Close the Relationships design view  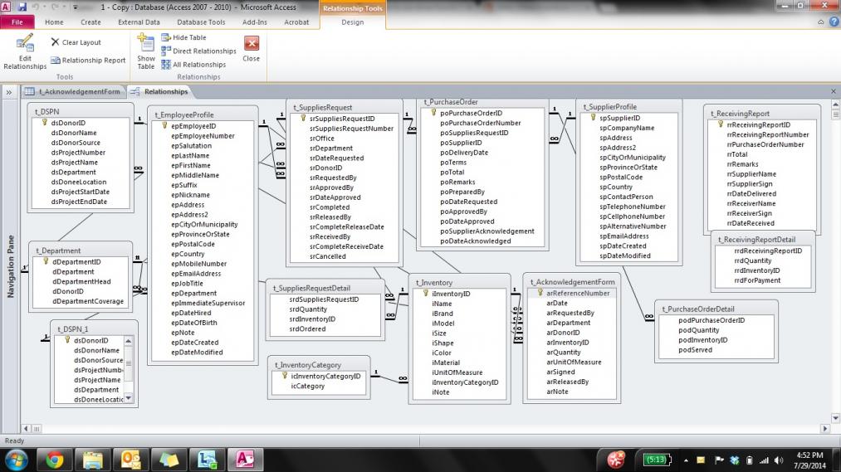(251, 49)
